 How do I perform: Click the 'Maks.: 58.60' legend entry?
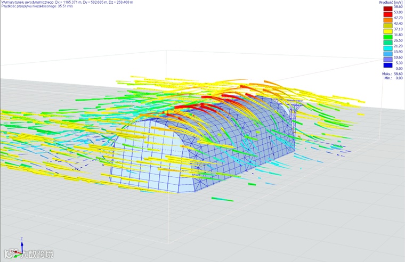pyautogui.click(x=392, y=74)
